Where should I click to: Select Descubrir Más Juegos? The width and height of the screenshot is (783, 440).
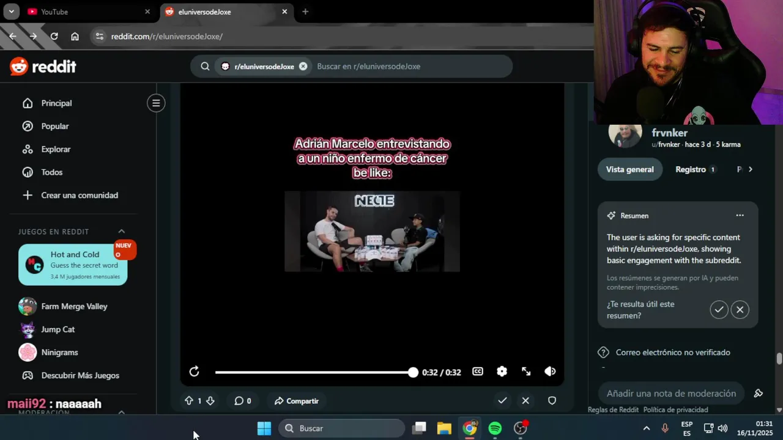[x=80, y=375]
